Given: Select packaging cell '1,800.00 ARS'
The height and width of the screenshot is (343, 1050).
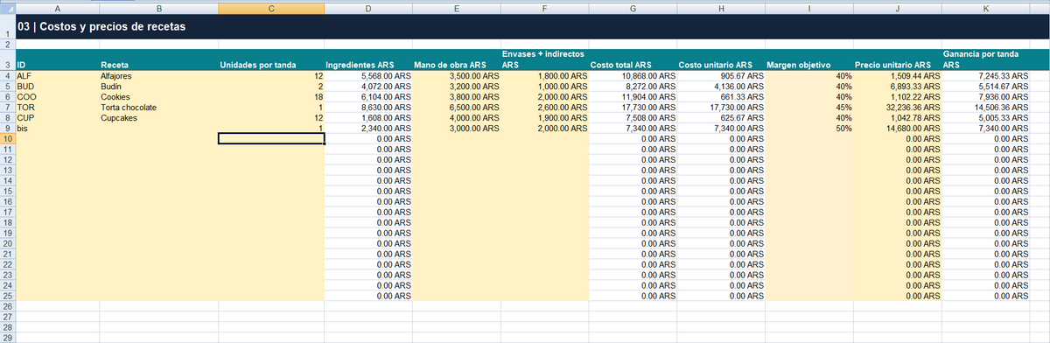Looking at the screenshot, I should coord(545,76).
